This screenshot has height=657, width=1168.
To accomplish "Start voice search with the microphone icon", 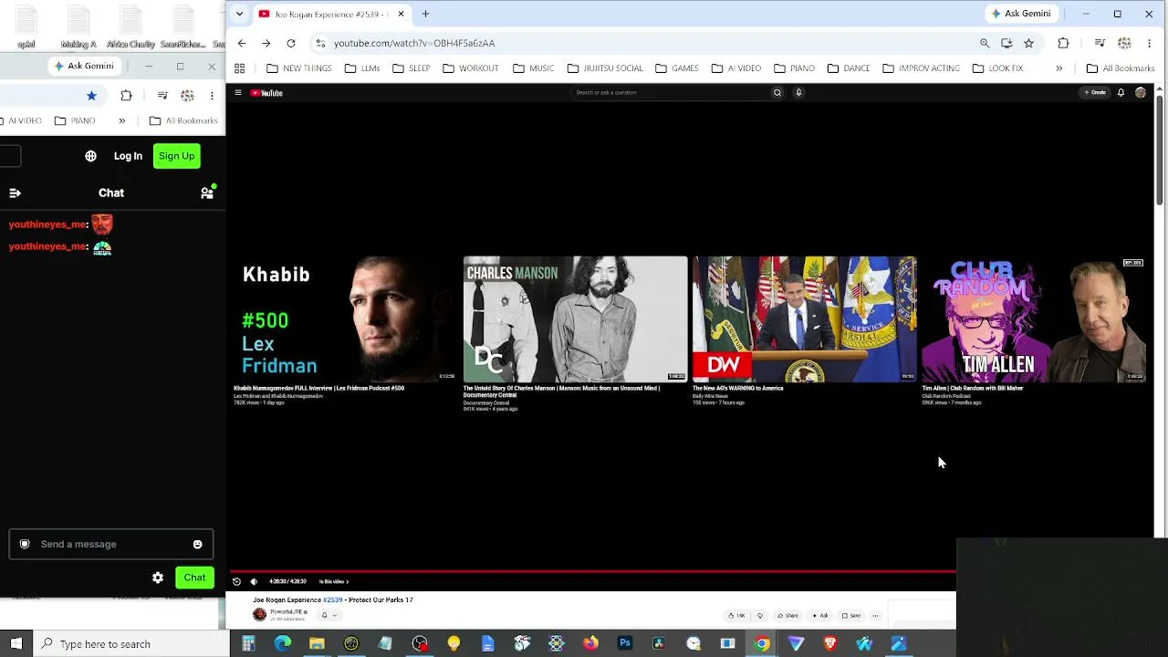I will pos(798,92).
